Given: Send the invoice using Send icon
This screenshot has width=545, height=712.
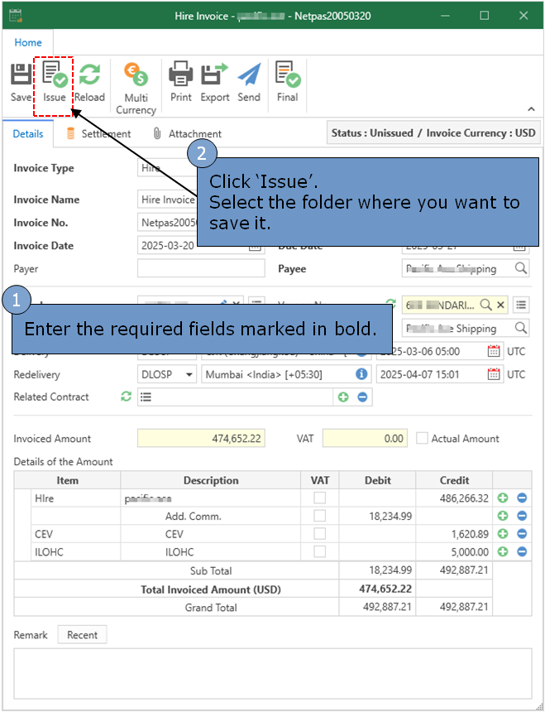Looking at the screenshot, I should click(249, 83).
